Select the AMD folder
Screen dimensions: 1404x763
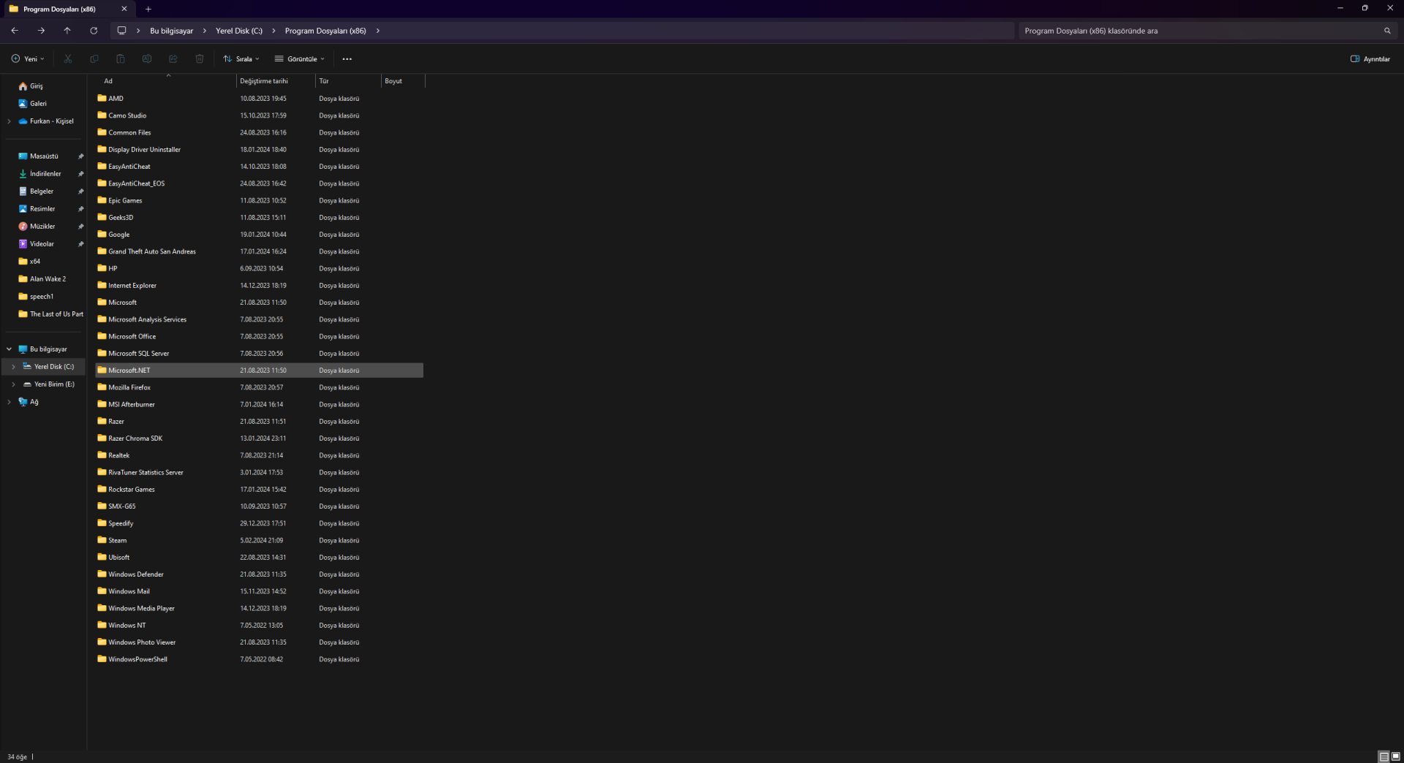point(260,99)
